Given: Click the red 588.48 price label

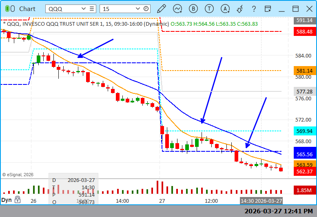Looking at the screenshot, I should pyautogui.click(x=304, y=32).
